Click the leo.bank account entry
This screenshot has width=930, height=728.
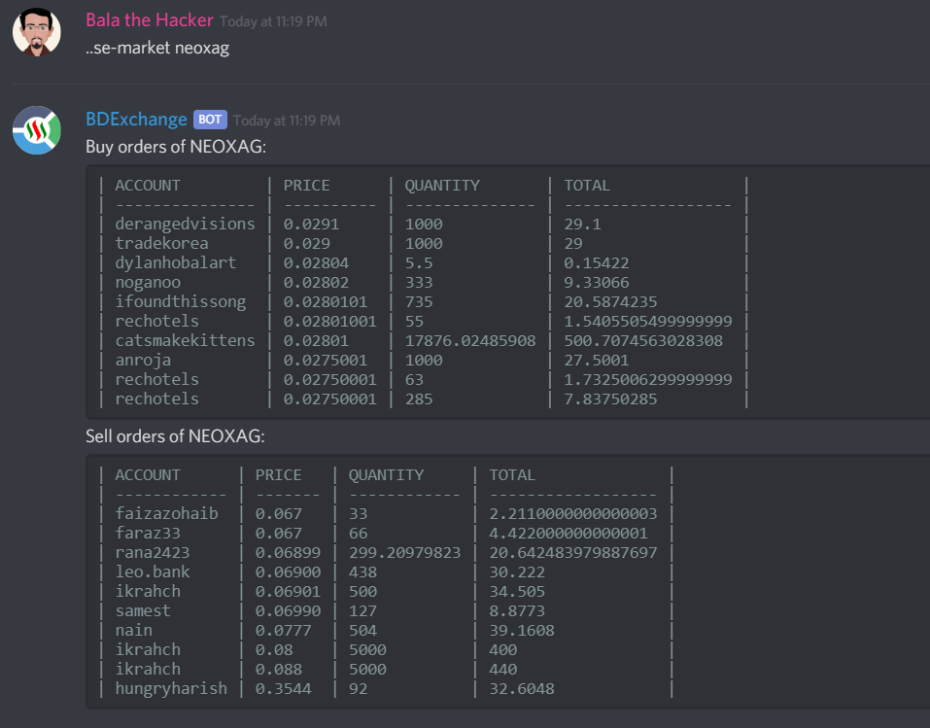[153, 572]
